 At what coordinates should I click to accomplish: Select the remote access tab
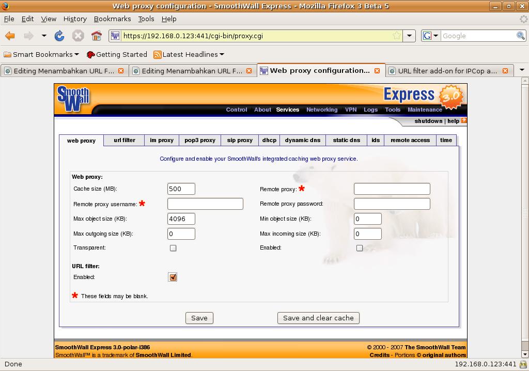[x=410, y=140]
